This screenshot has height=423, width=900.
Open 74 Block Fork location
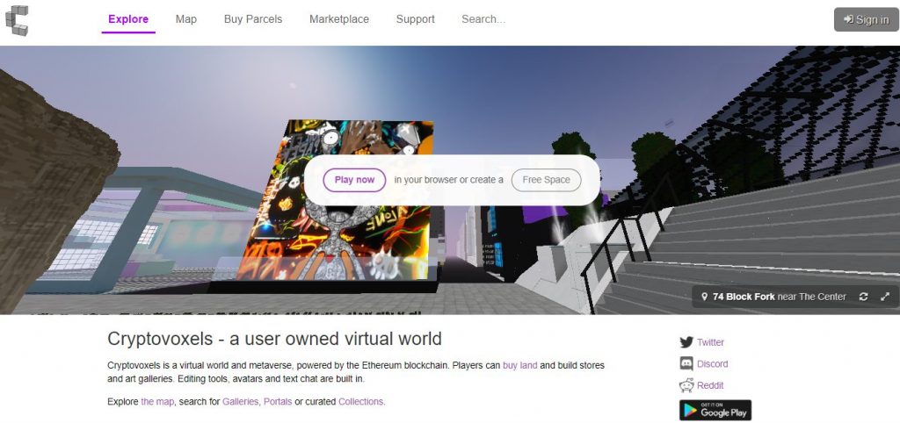[744, 297]
